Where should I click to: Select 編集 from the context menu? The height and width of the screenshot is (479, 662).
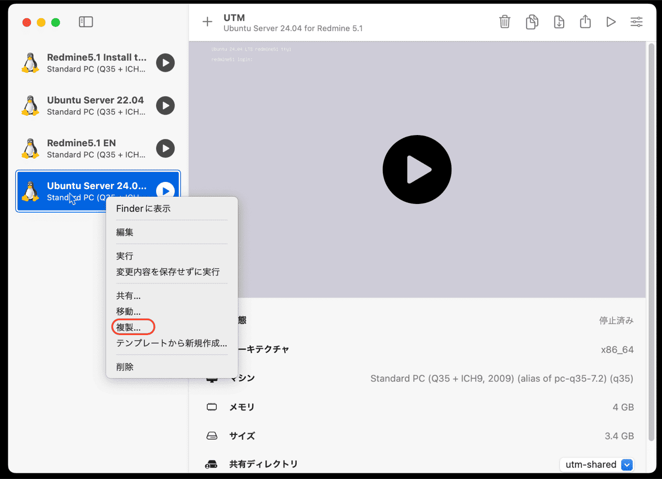point(125,233)
